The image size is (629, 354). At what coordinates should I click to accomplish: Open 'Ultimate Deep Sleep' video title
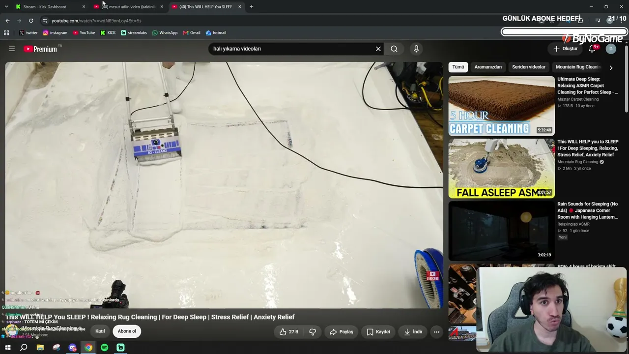pyautogui.click(x=588, y=86)
